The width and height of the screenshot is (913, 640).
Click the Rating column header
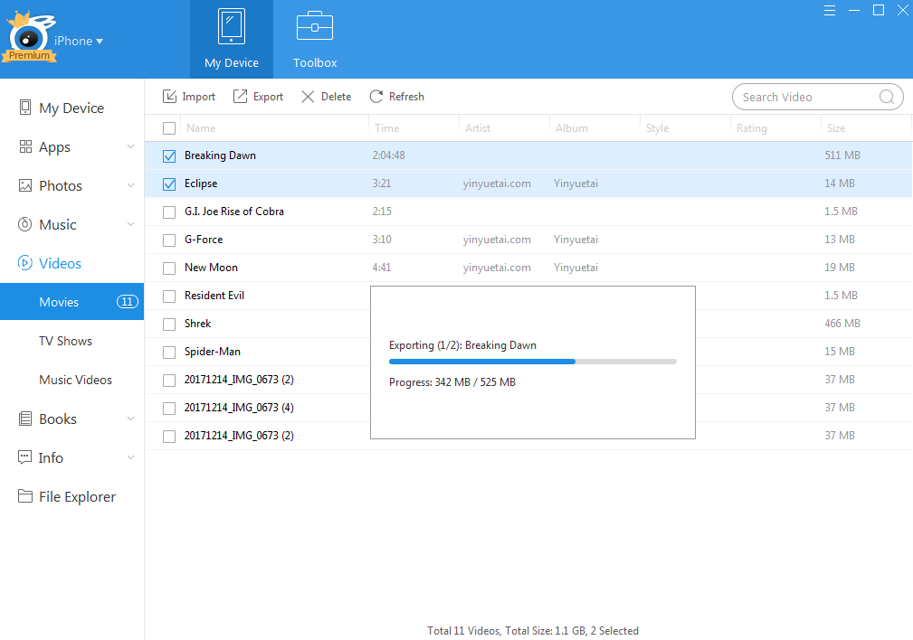coord(751,128)
